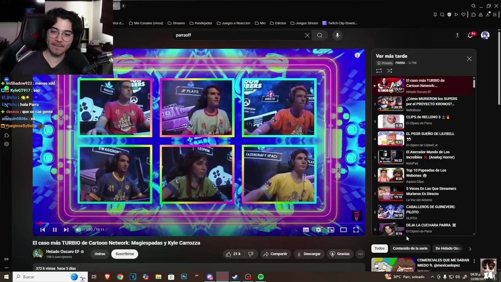Image resolution: width=501 pixels, height=282 pixels.
Task: Add page to bookmarks heart icon
Action: click(463, 14)
